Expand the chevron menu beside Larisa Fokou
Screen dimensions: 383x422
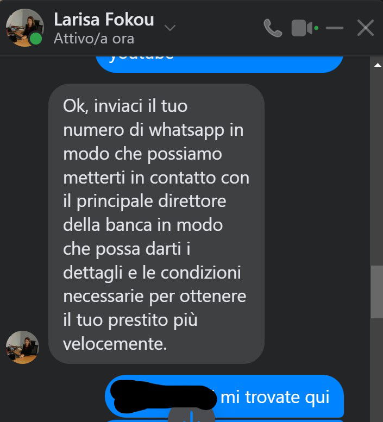click(170, 28)
